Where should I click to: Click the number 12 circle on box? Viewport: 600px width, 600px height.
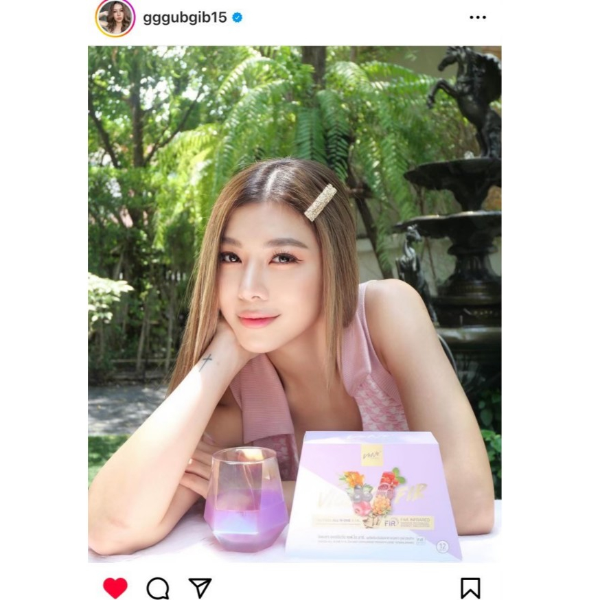pos(442,546)
